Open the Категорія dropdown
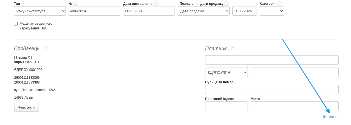The image size is (351, 125). coord(272,11)
